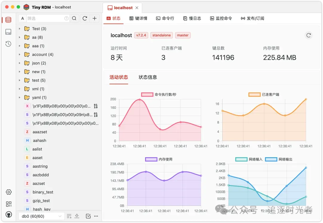Image resolution: width=323 pixels, height=223 pixels.
Task: Click the purple 内存使用 legend swatch
Action: point(151,159)
